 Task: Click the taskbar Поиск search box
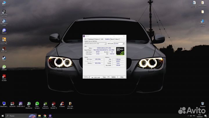[x=21, y=116]
